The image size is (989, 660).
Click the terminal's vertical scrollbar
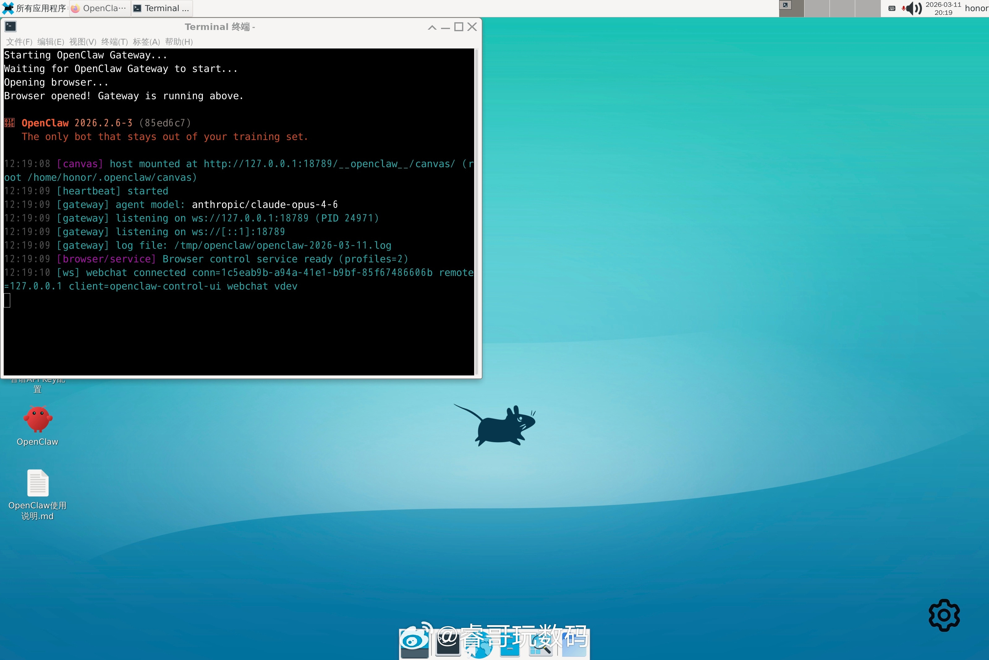click(x=477, y=210)
